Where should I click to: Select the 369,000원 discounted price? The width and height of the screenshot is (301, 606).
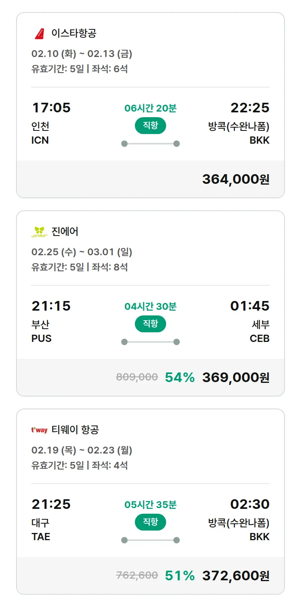tap(236, 377)
